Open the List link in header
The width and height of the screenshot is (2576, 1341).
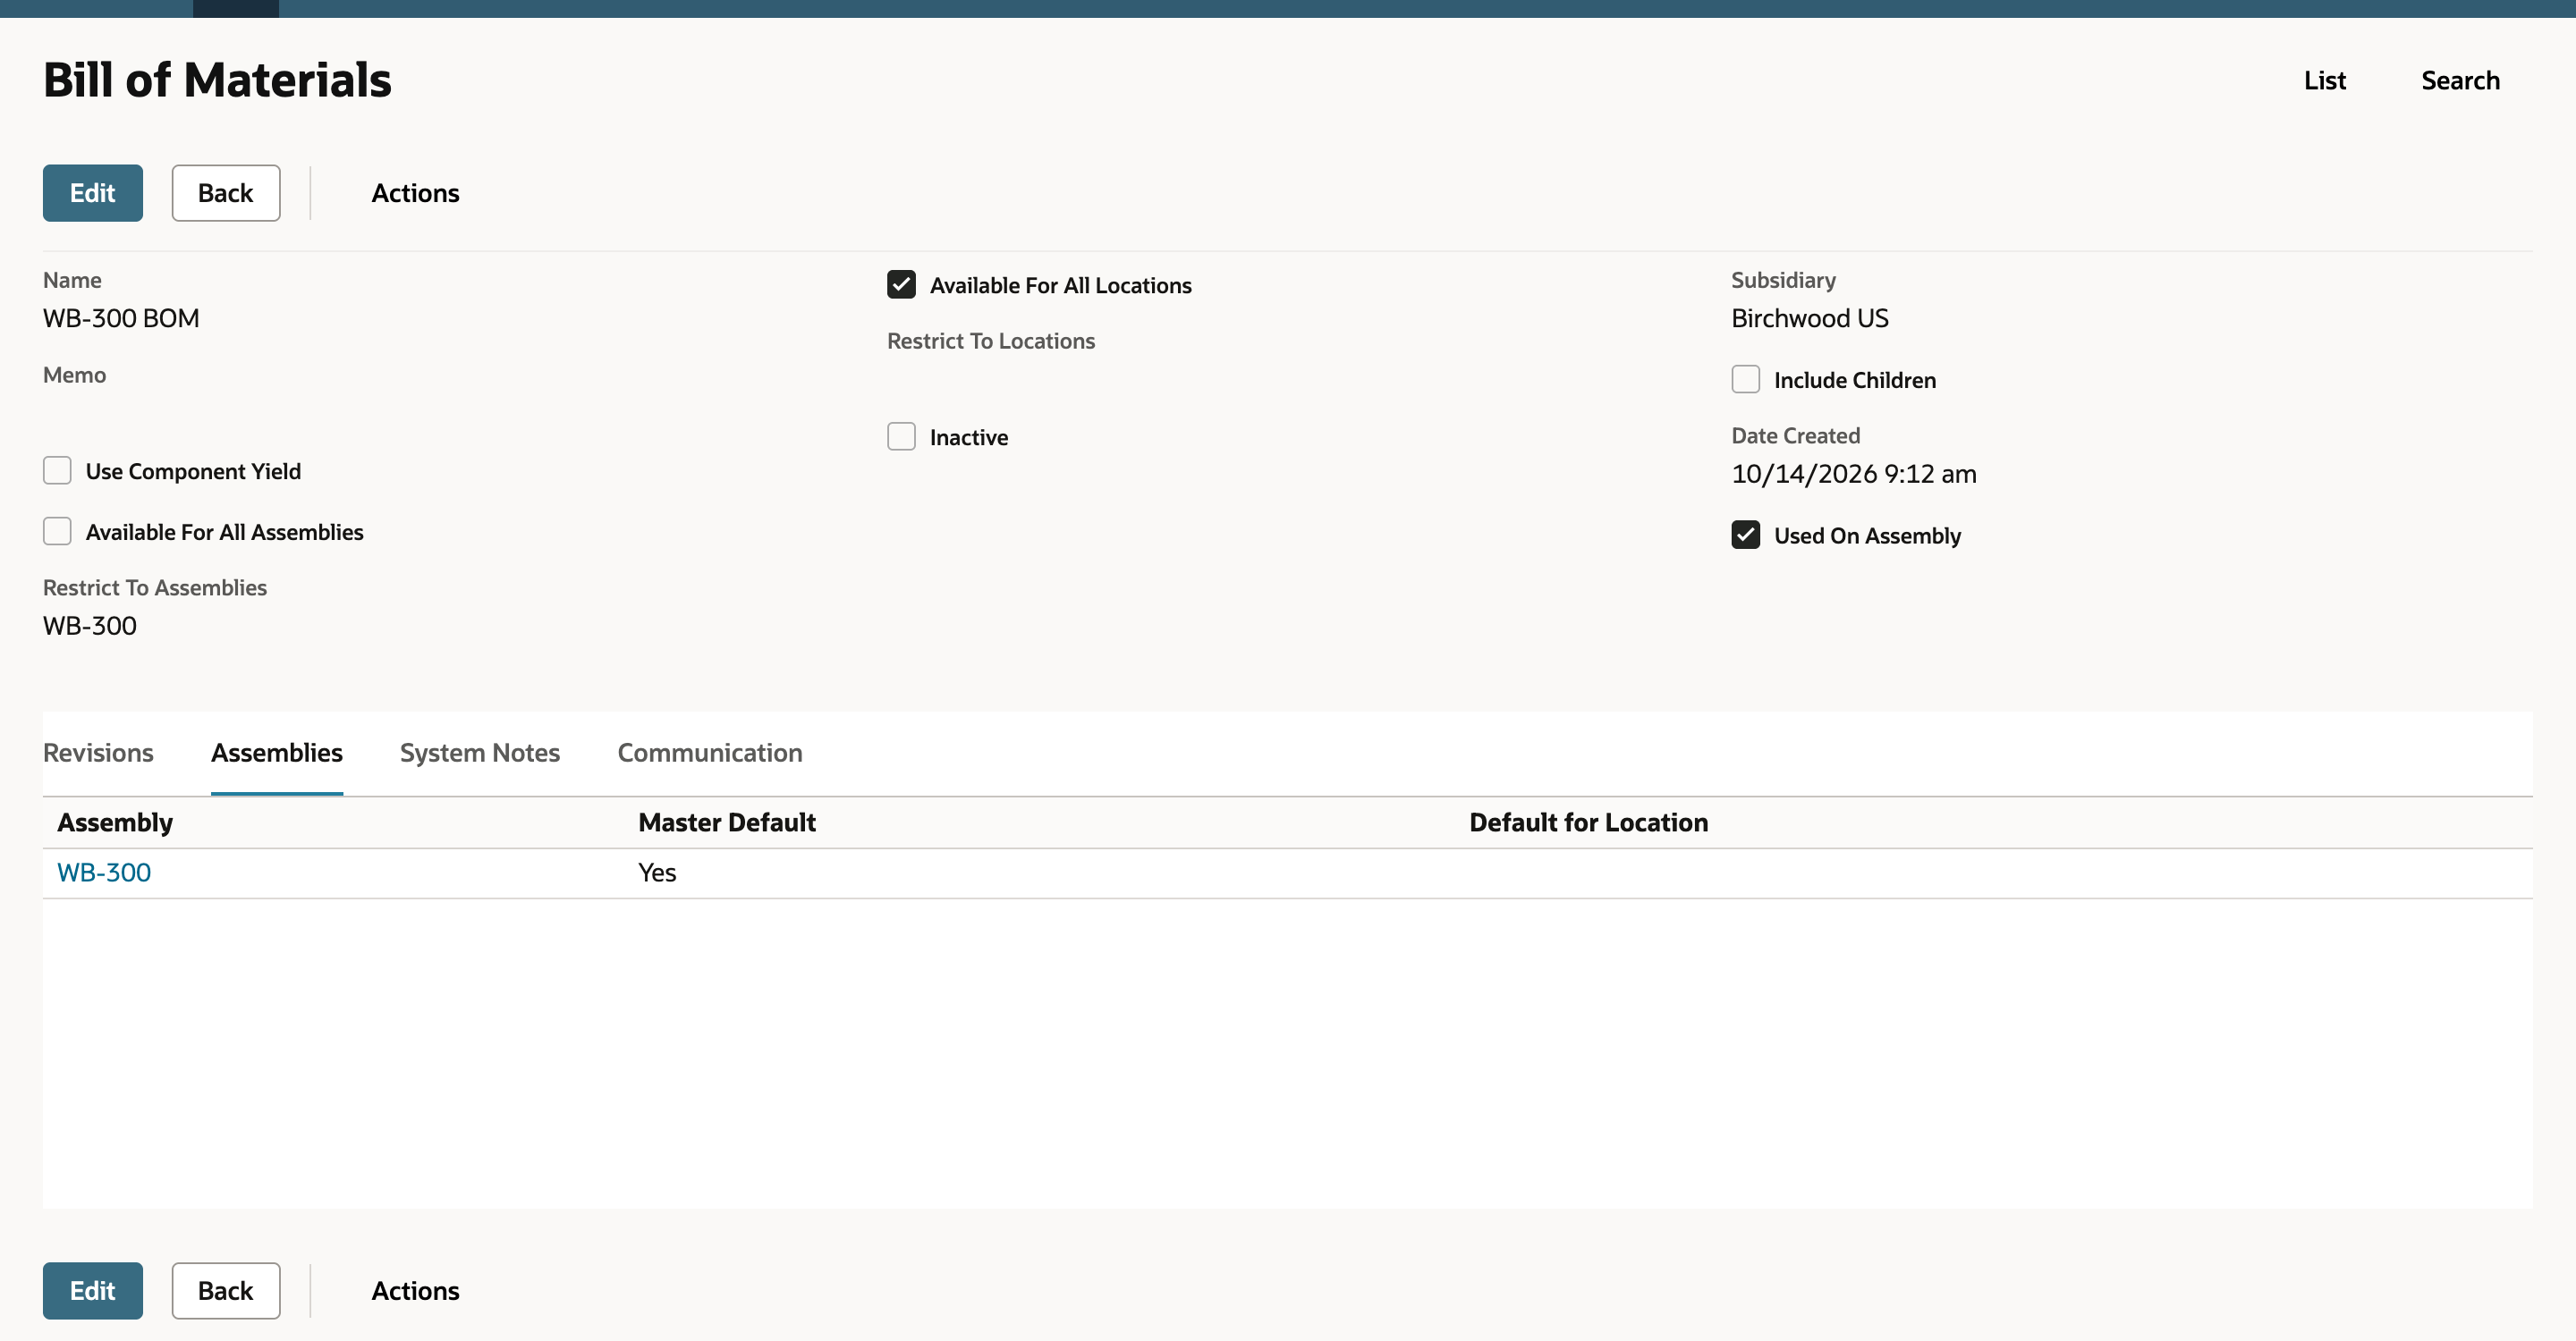tap(2324, 80)
